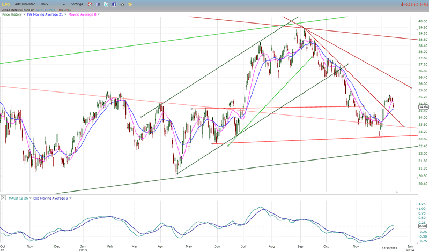This screenshot has height=252, width=429.
Task: Click the 30.40 price axis label
Action: coord(423,184)
